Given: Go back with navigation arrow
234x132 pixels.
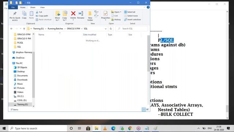Looking at the screenshot, I should 11,29.
